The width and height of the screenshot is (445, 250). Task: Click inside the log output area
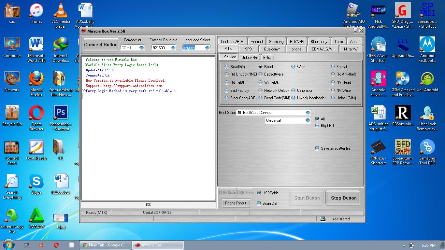148,128
